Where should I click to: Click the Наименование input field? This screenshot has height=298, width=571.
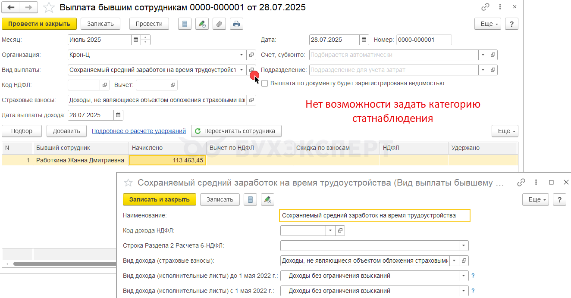pyautogui.click(x=374, y=215)
